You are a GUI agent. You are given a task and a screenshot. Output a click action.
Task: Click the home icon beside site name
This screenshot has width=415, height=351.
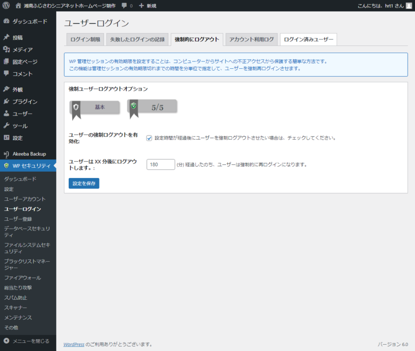(18, 5)
